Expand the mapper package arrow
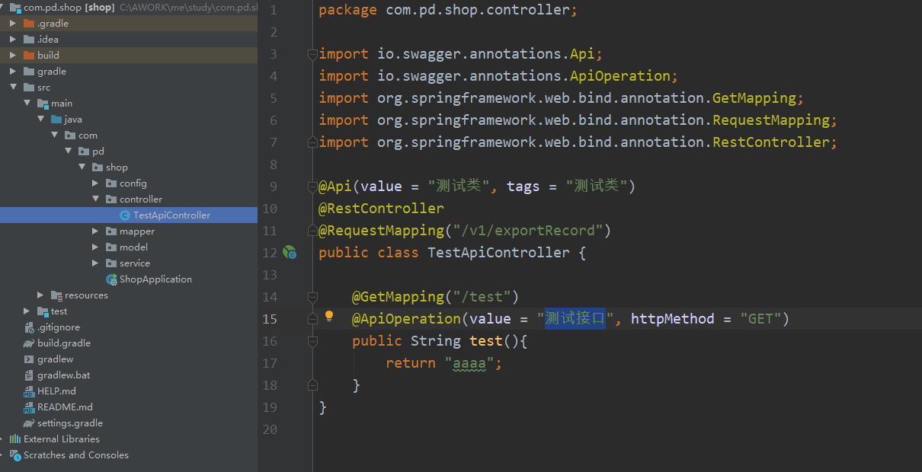922x472 pixels. (x=95, y=231)
